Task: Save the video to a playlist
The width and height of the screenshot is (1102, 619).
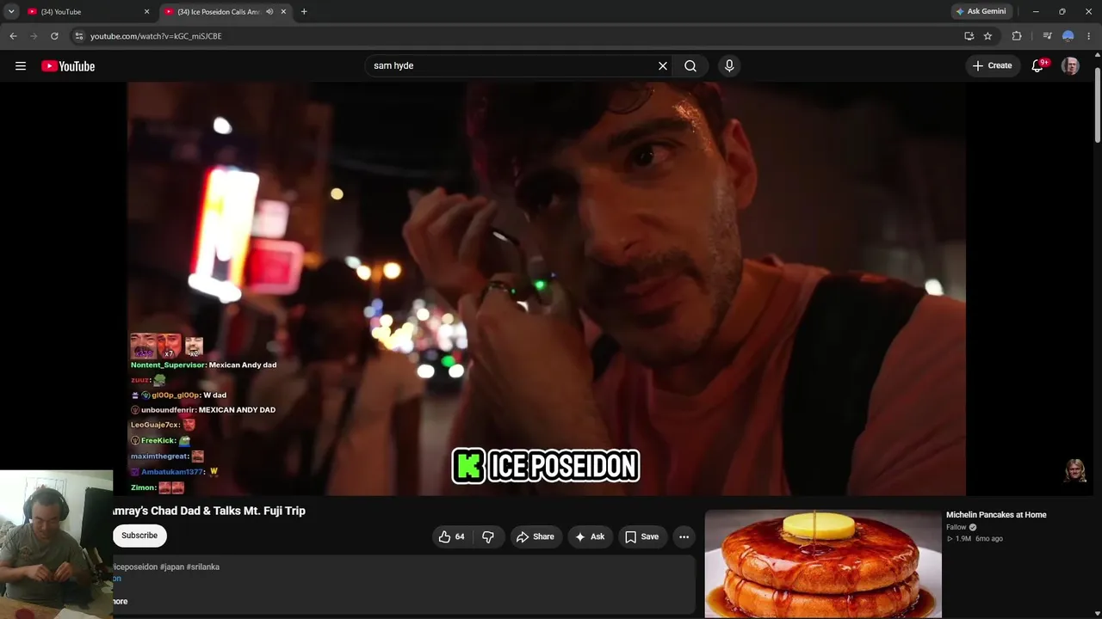Action: pyautogui.click(x=641, y=536)
